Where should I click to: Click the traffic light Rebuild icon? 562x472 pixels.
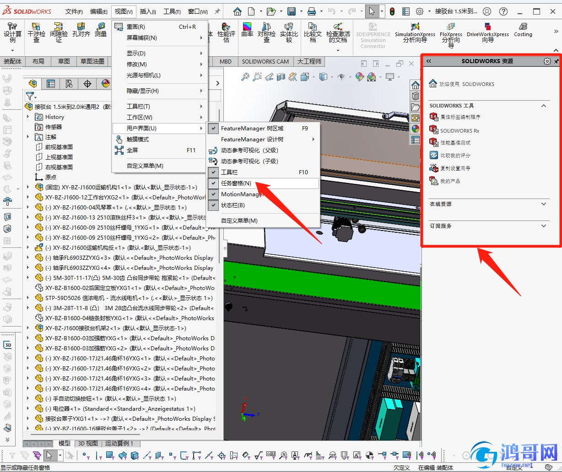coord(392,11)
